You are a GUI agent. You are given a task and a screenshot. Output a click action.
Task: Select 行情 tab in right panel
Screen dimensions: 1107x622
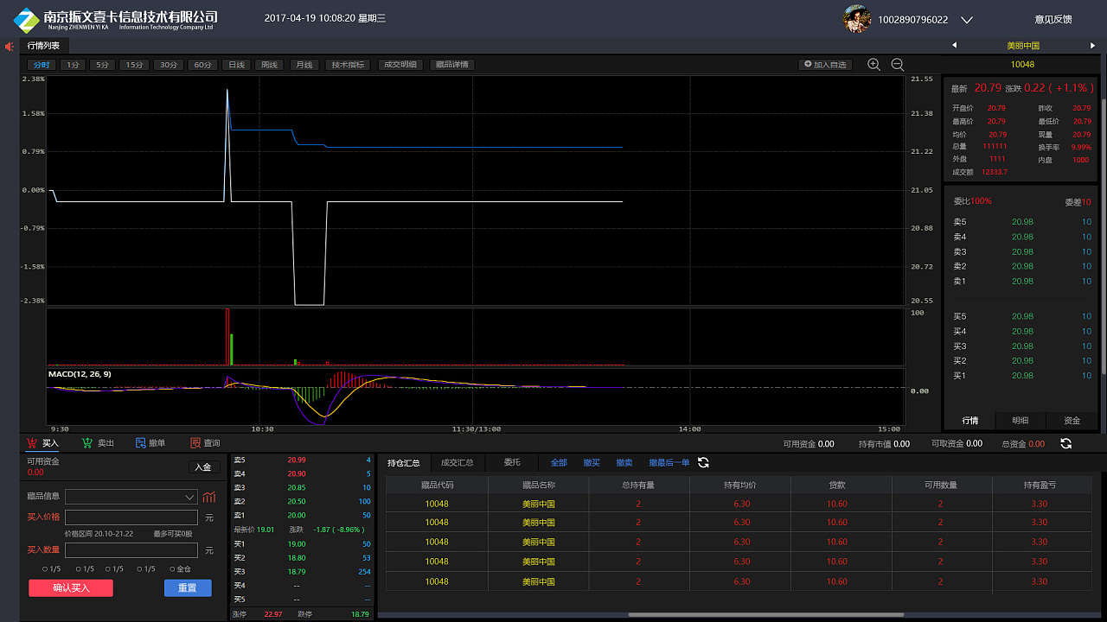(x=969, y=421)
